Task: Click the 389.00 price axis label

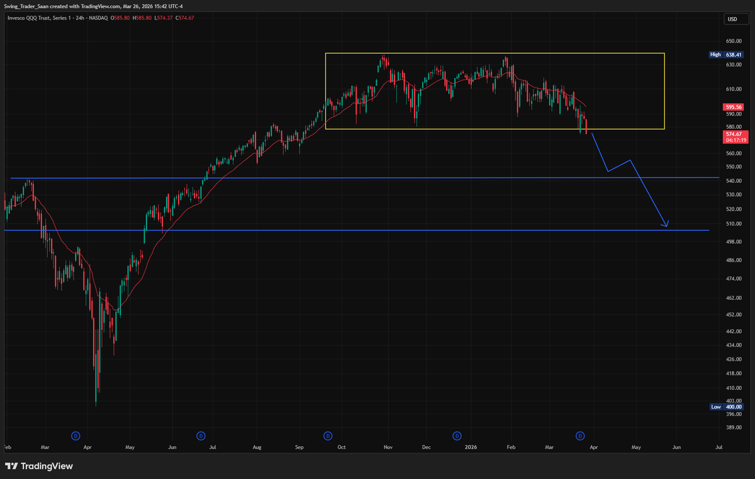Action: click(734, 427)
